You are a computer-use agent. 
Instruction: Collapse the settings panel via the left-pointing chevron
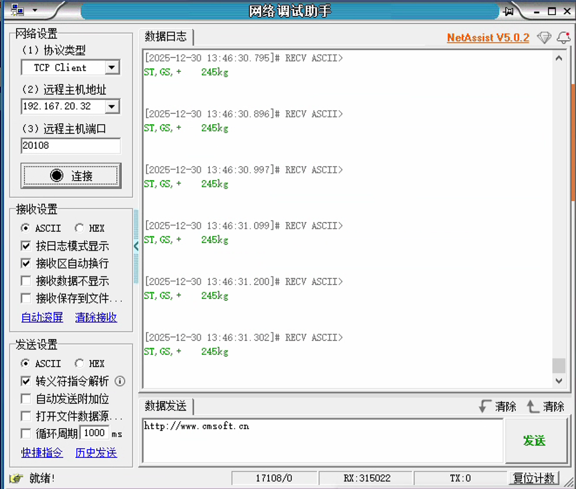136,246
